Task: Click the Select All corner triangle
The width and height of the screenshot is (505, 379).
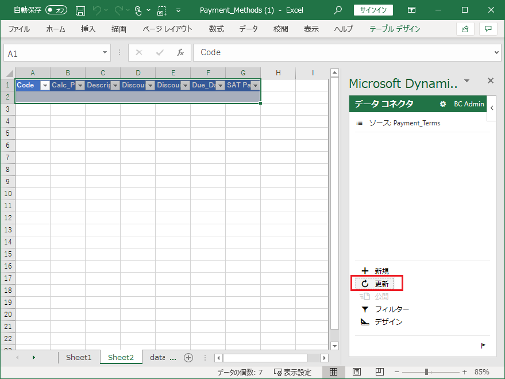Action: click(9, 73)
